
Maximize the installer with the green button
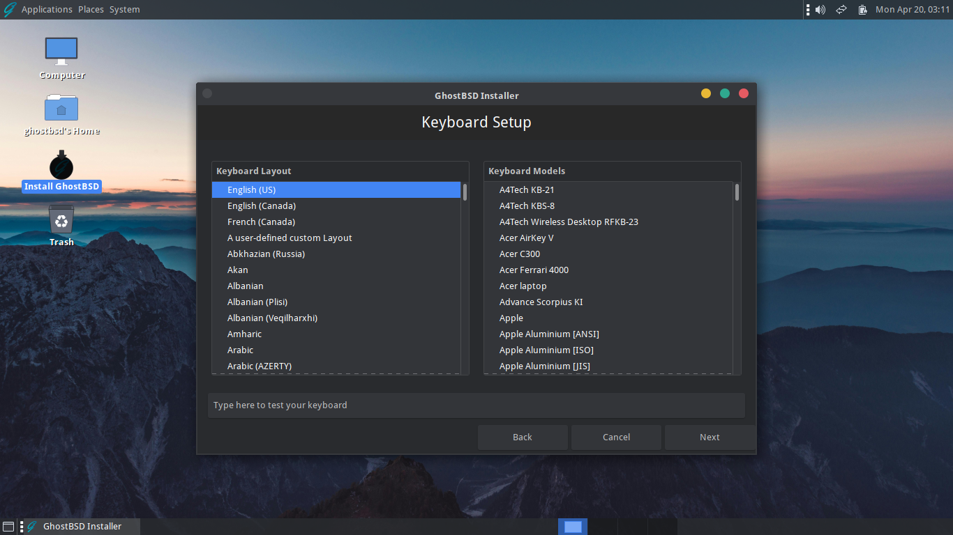click(725, 93)
